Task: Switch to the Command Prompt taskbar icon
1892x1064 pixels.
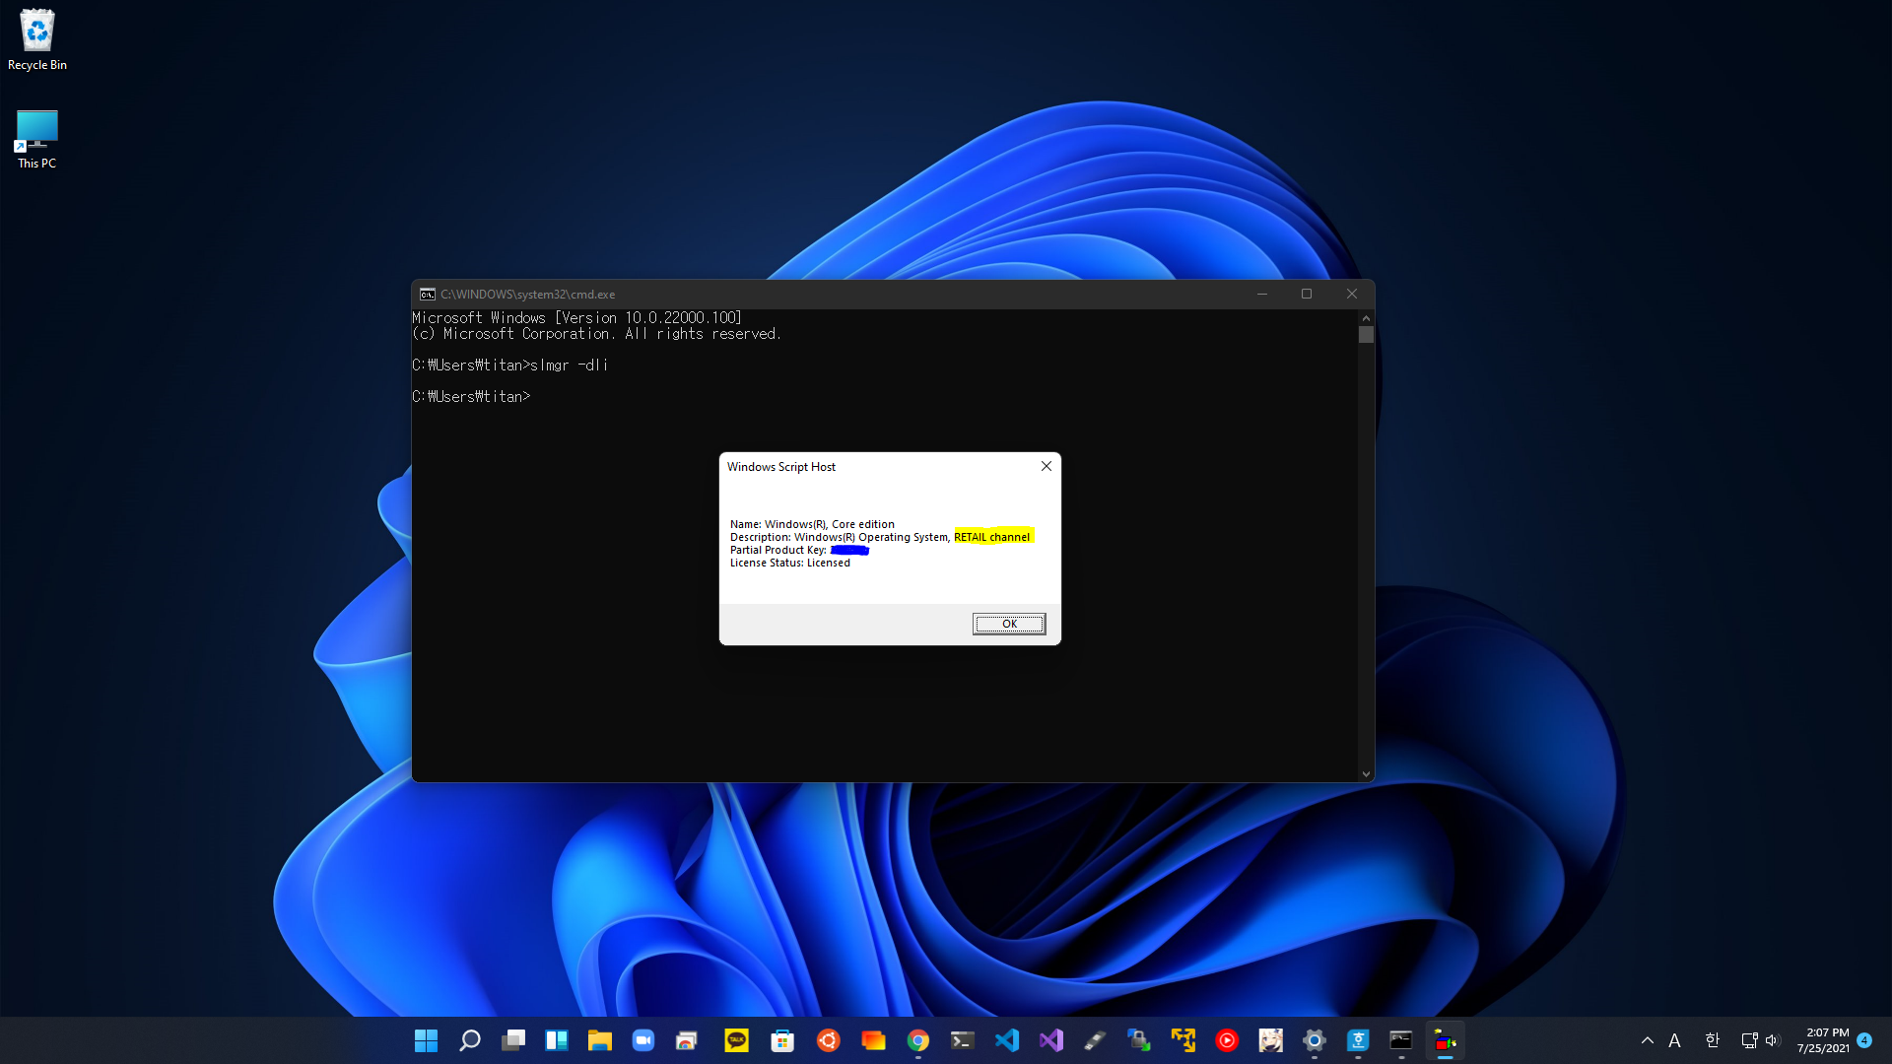Action: (x=1401, y=1040)
